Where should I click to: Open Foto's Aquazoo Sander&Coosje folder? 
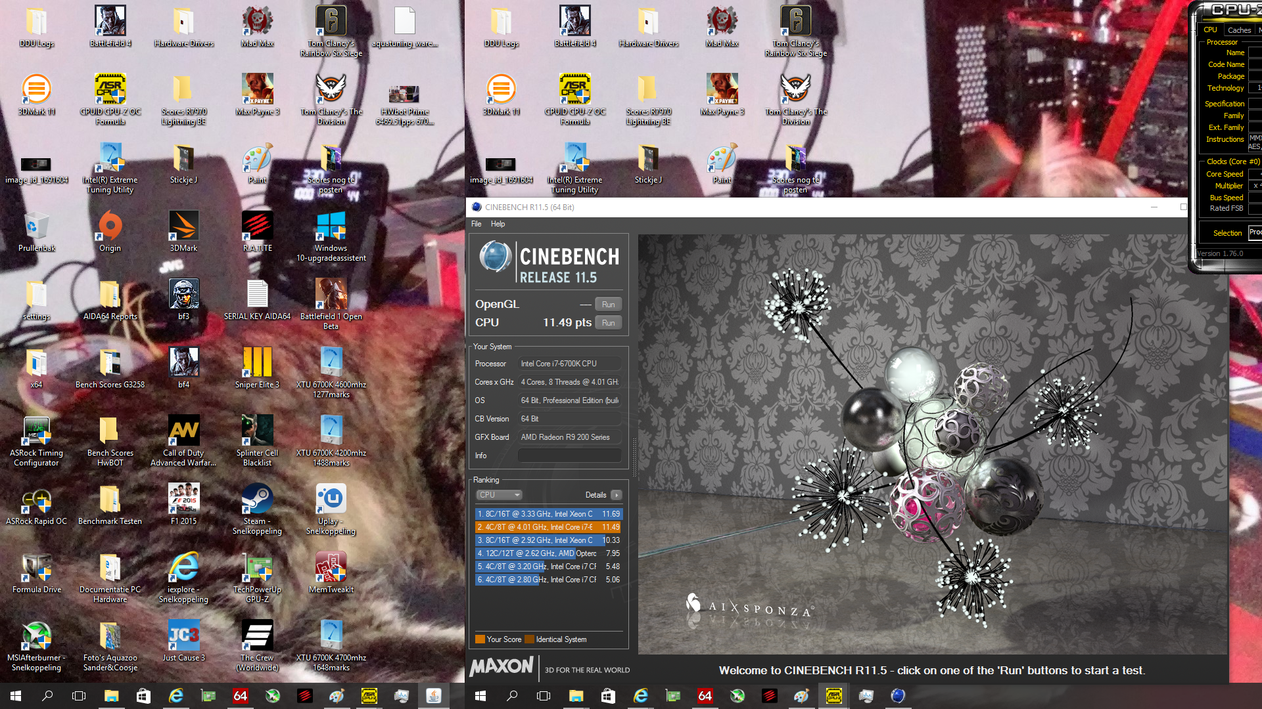point(110,646)
